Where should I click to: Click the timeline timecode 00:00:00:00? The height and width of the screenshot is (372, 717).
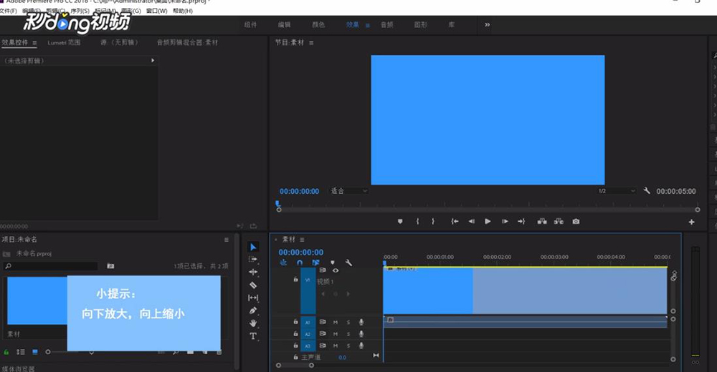click(301, 253)
